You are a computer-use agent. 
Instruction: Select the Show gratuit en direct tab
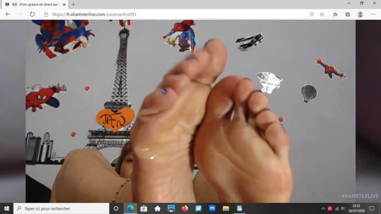coord(36,4)
